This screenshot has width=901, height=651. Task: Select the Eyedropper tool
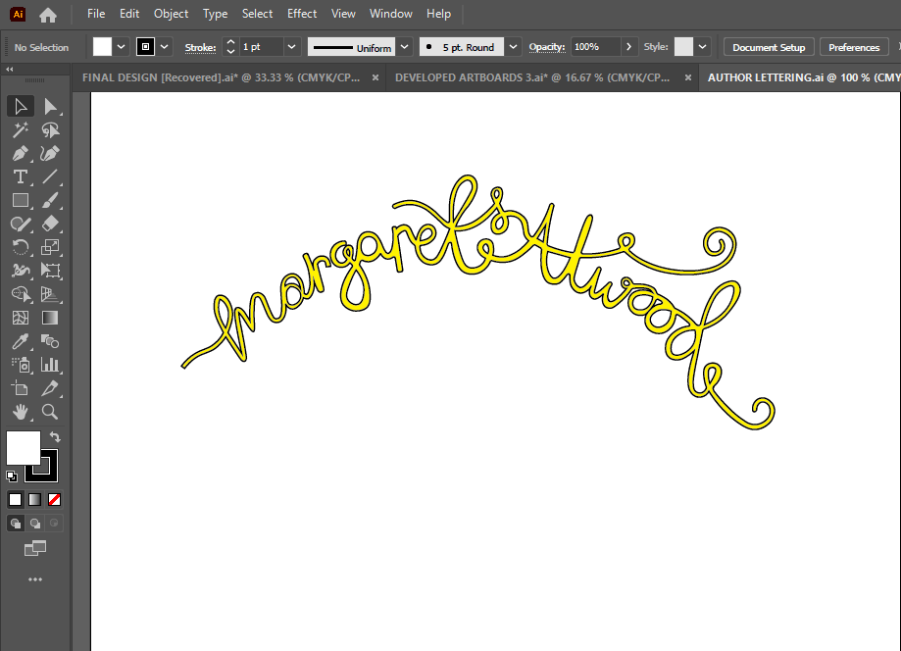[20, 341]
